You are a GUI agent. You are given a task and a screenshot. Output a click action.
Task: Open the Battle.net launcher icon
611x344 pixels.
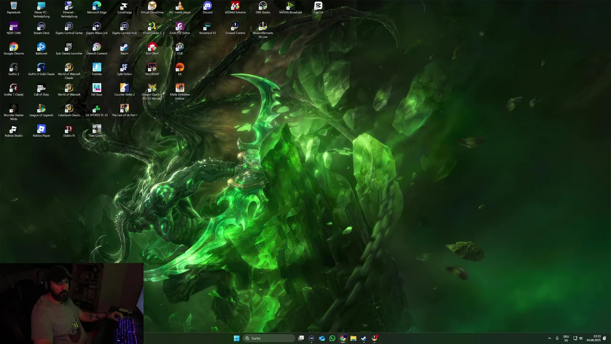coord(42,49)
